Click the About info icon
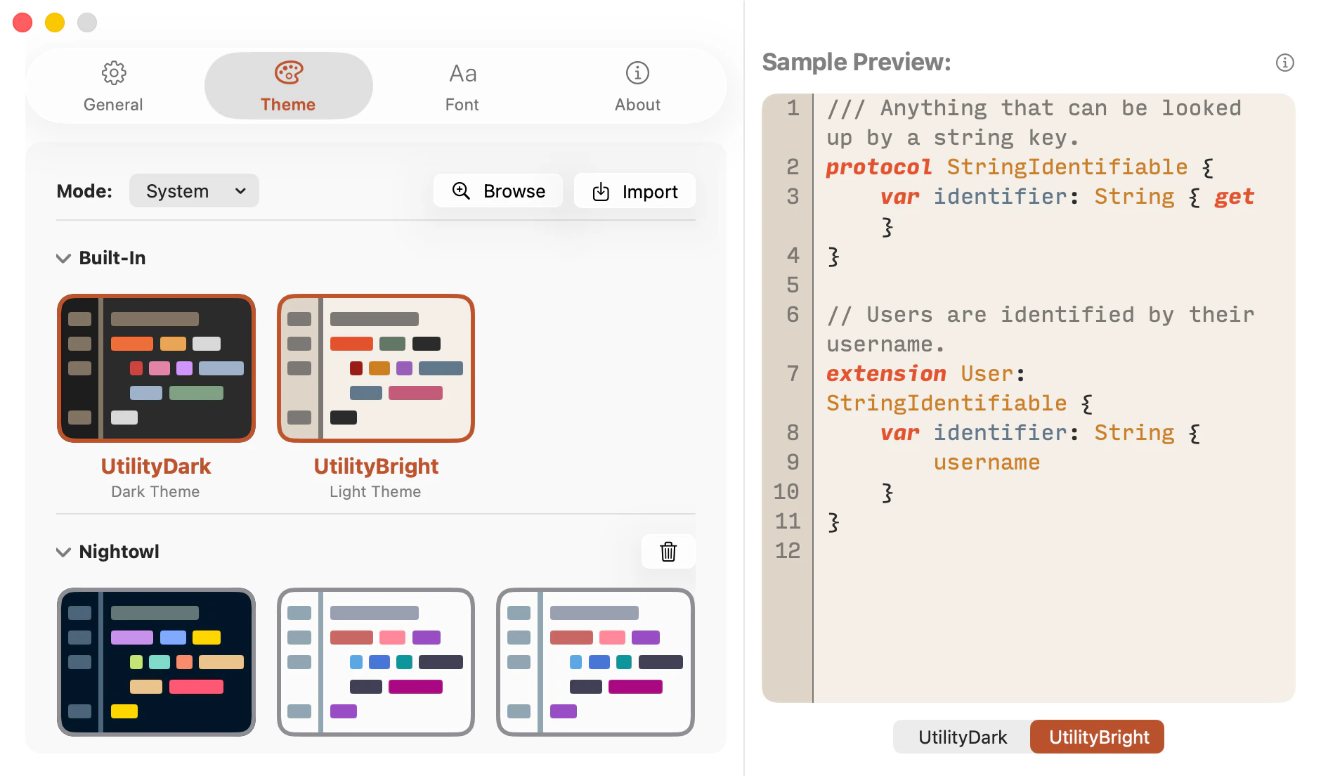The height and width of the screenshot is (776, 1321). [x=637, y=72]
